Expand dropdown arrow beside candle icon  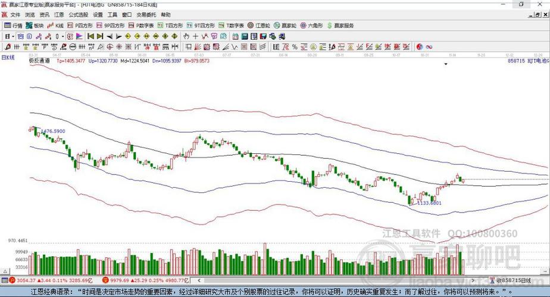(x=62, y=36)
